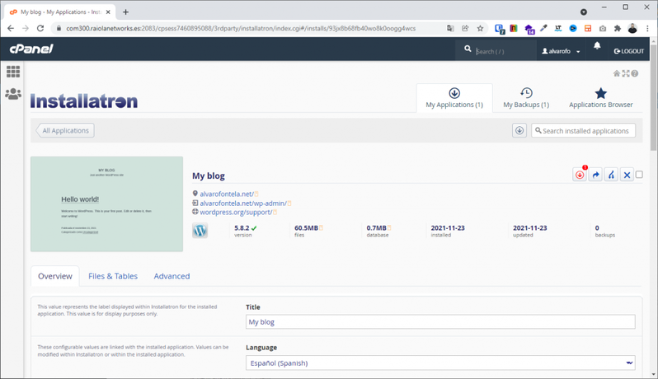Click the Search installed applications field
658x379 pixels.
pyautogui.click(x=583, y=130)
